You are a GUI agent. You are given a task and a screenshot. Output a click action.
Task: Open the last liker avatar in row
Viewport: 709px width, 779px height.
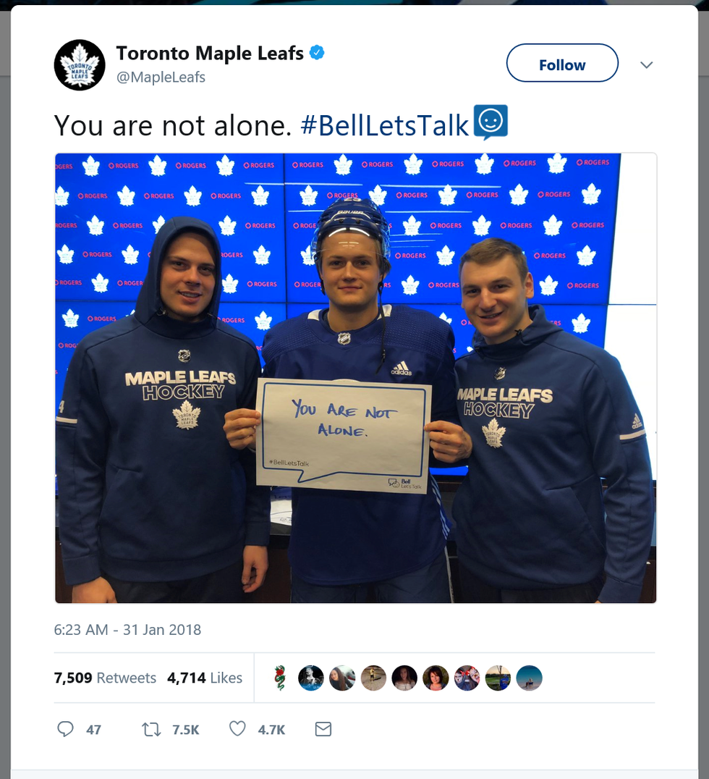(x=530, y=678)
